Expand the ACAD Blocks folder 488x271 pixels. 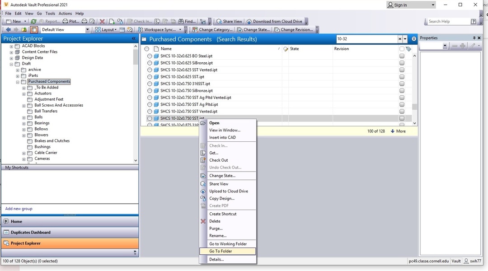[x=11, y=46]
